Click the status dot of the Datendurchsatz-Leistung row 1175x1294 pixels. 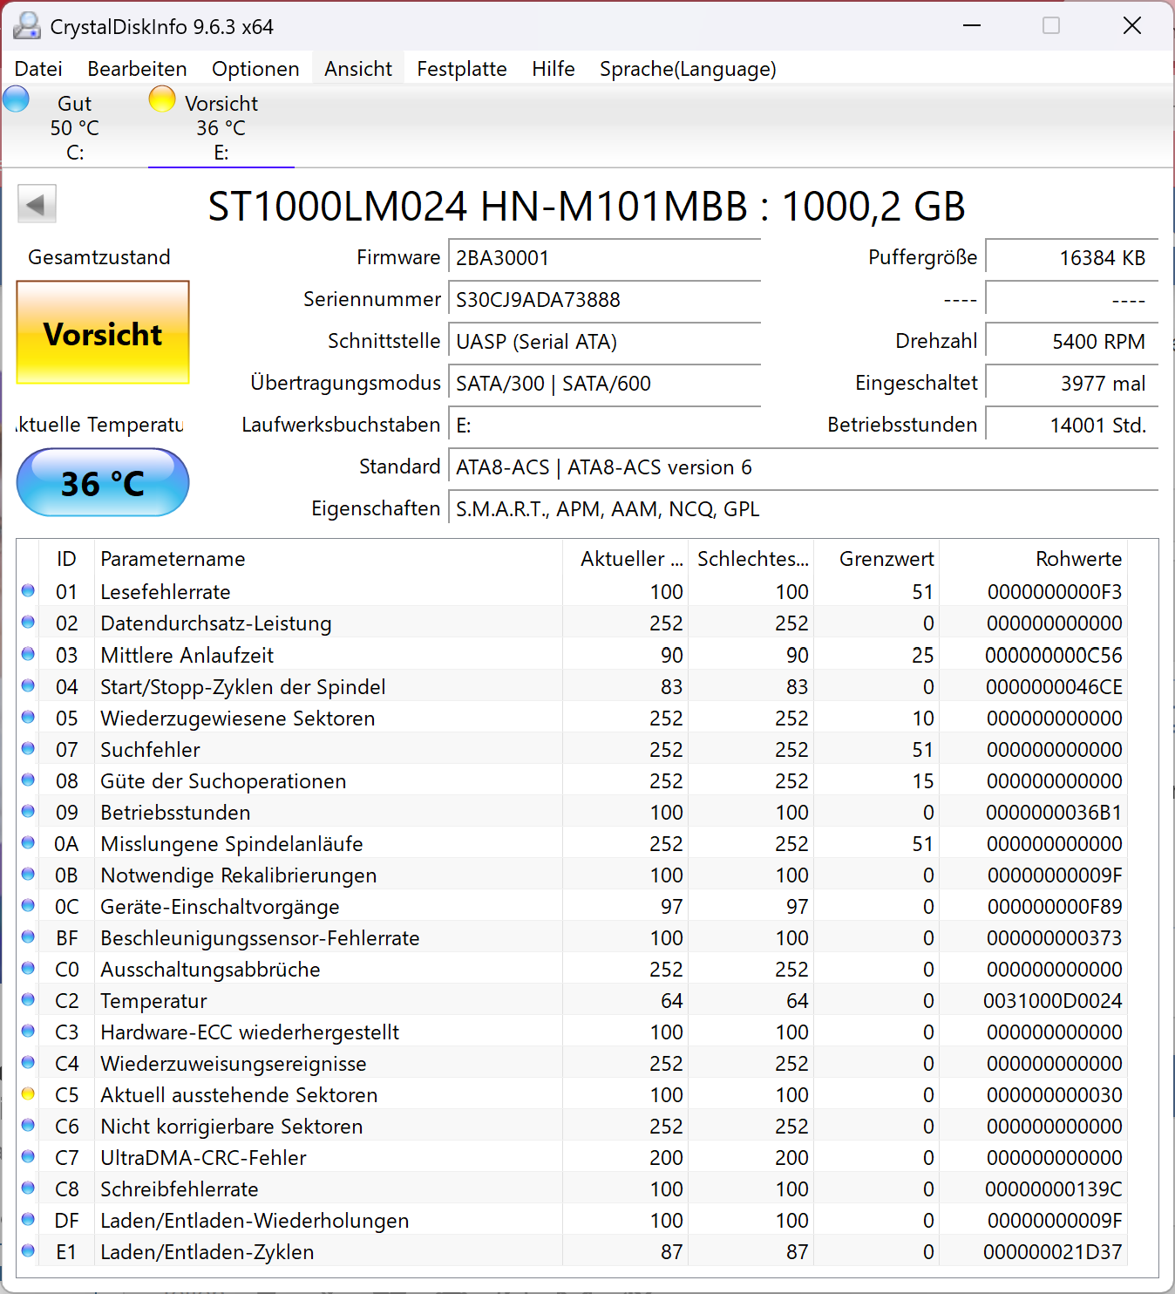coord(28,623)
